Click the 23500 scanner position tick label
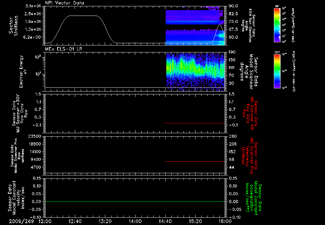Image resolution: width=325 pixels, height=225 pixels. pos(35,136)
